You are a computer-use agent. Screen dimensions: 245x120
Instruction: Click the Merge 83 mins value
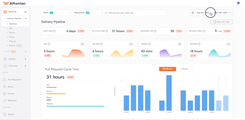(x=147, y=51)
